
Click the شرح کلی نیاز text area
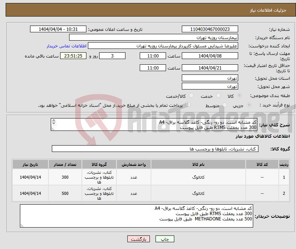(x=154, y=124)
